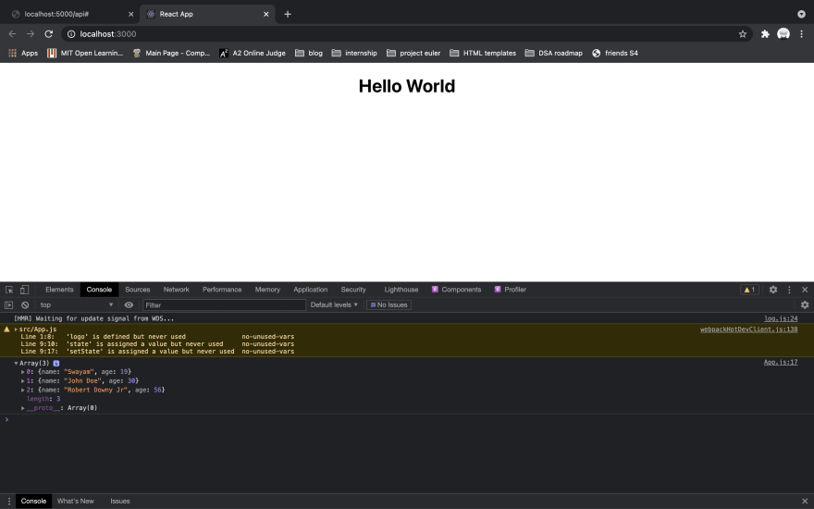
Task: Open the friends S4 bookmark
Action: coord(615,53)
